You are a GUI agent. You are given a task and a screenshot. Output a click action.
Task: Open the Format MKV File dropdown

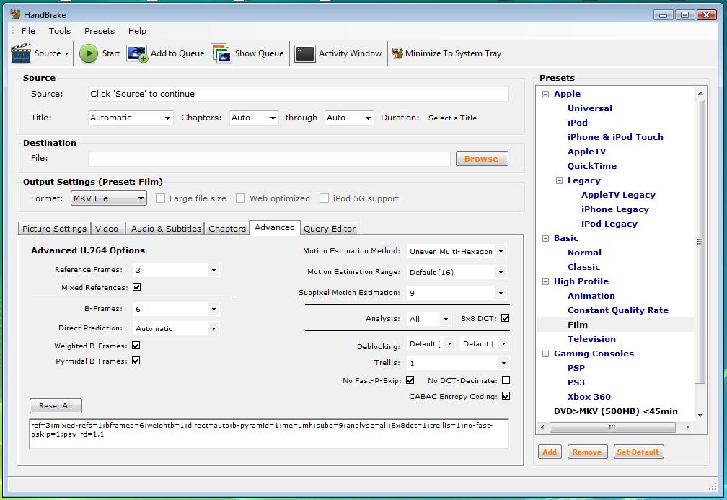[109, 198]
